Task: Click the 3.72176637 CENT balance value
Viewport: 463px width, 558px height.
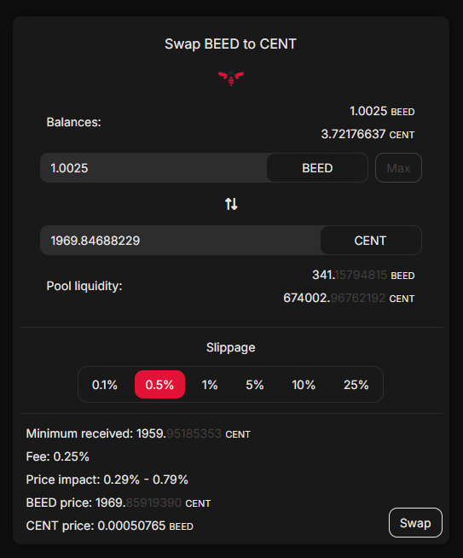Action: tap(368, 134)
